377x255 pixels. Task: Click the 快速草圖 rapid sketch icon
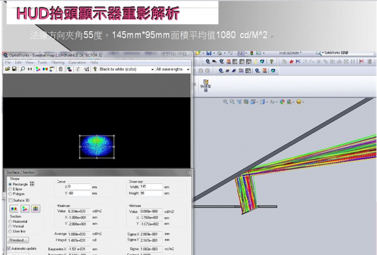(x=207, y=84)
